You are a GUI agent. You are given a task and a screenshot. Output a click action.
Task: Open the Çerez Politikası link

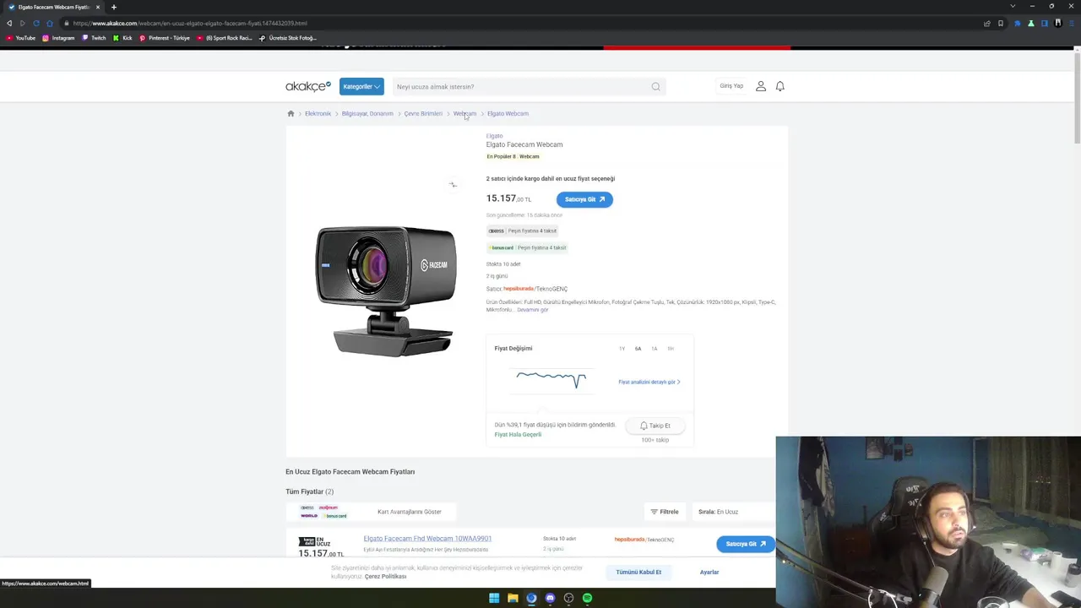[x=386, y=576]
